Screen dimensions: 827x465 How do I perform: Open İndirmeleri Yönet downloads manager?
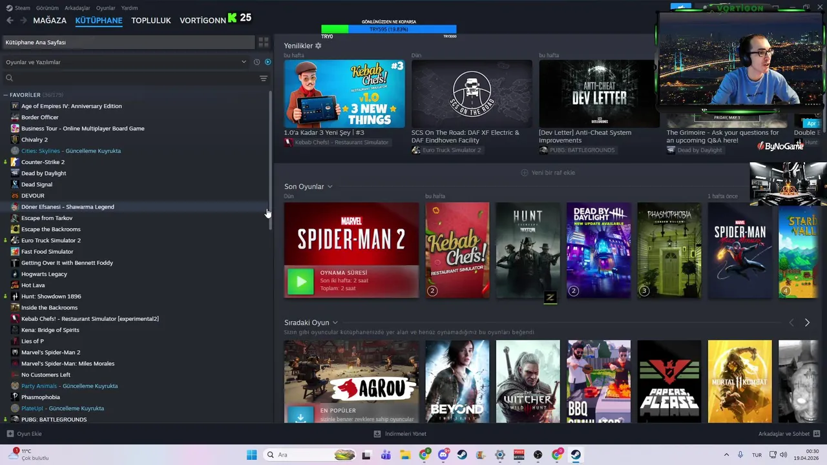[x=400, y=434]
